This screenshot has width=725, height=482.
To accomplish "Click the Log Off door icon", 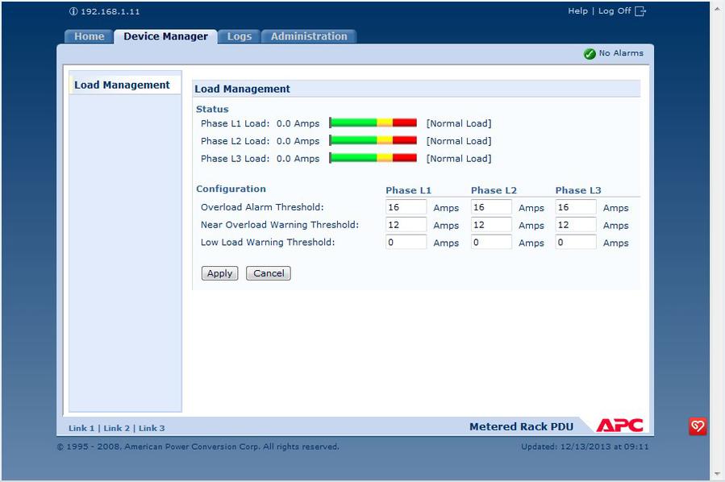I will 640,11.
